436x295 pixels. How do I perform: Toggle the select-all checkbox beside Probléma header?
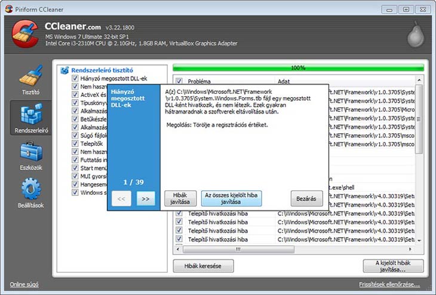179,81
